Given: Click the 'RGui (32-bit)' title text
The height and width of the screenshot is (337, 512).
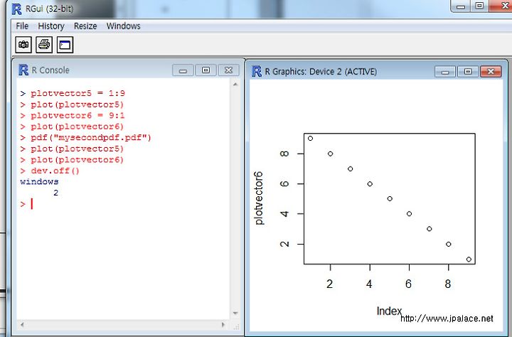Looking at the screenshot, I should click(49, 9).
